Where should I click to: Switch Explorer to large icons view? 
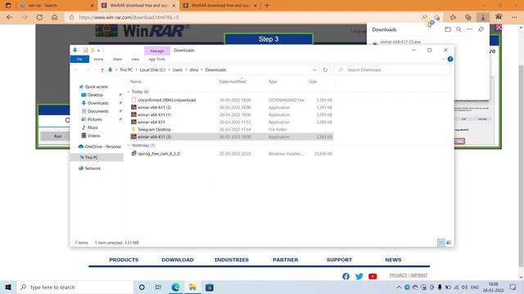[449, 243]
